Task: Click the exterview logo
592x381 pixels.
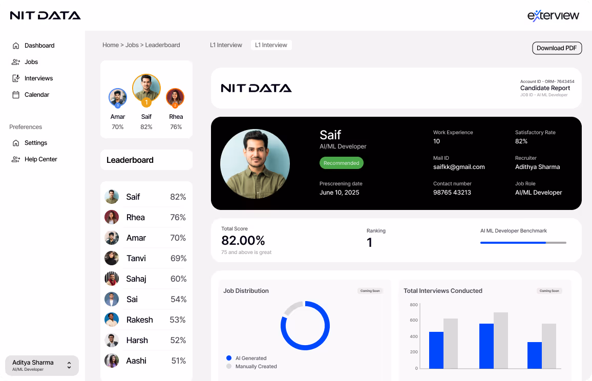Action: pos(553,15)
